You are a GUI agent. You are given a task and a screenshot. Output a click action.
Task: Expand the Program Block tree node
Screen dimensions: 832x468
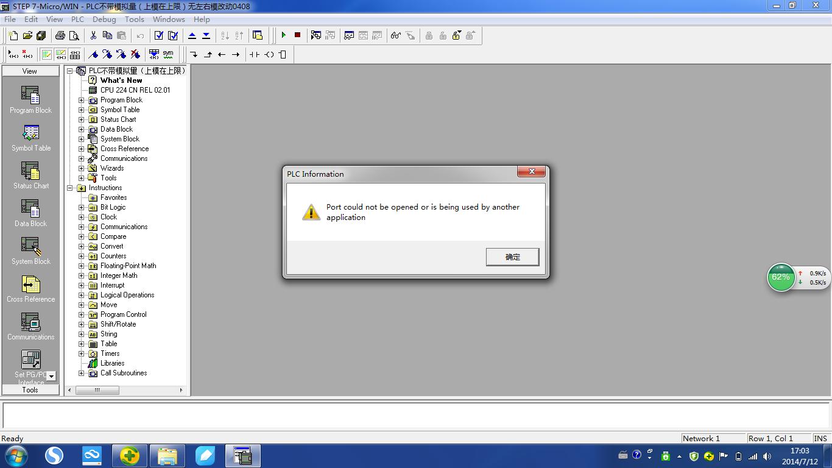82,100
